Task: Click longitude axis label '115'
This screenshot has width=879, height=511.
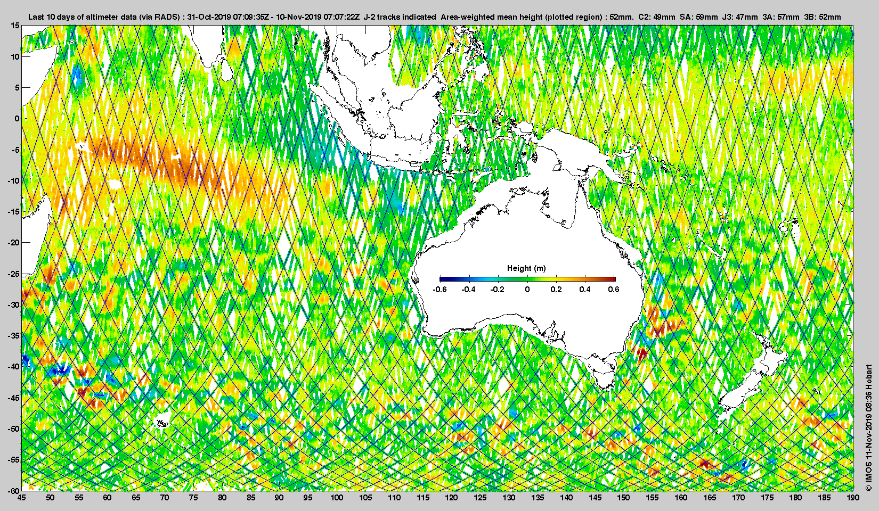Action: 423,498
